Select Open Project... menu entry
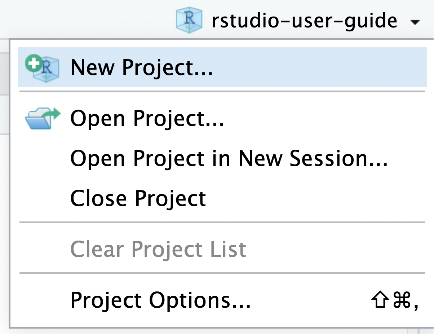 [x=147, y=119]
